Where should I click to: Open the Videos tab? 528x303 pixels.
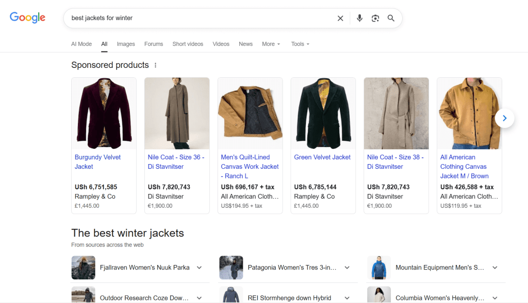pos(221,44)
